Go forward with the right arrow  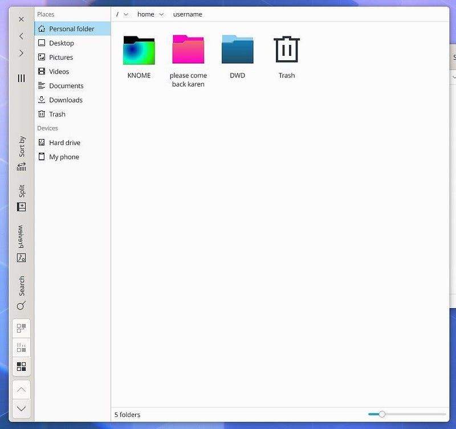(x=21, y=53)
